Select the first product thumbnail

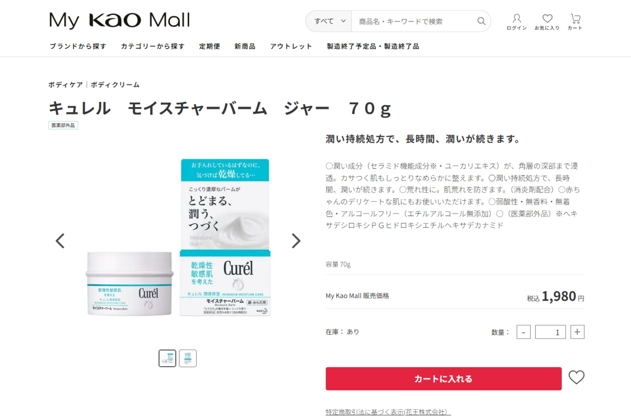[x=167, y=358]
